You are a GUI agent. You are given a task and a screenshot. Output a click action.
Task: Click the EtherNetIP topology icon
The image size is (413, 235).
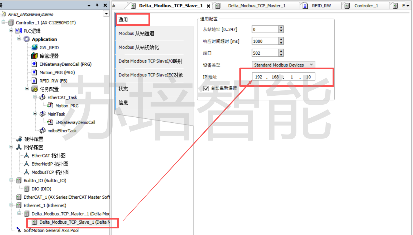click(26, 164)
